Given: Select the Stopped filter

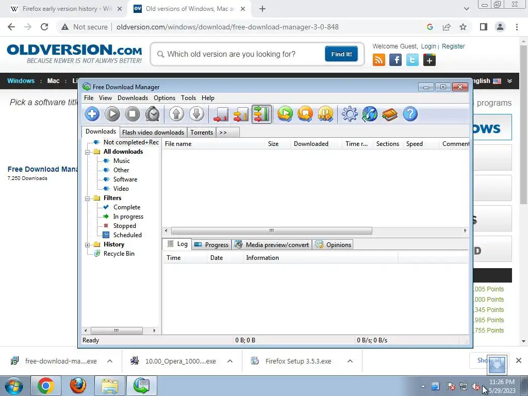Looking at the screenshot, I should coord(124,226).
